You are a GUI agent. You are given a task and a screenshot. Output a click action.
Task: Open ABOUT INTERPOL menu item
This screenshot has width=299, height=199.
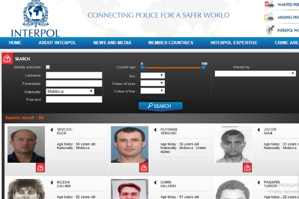pos(57,43)
